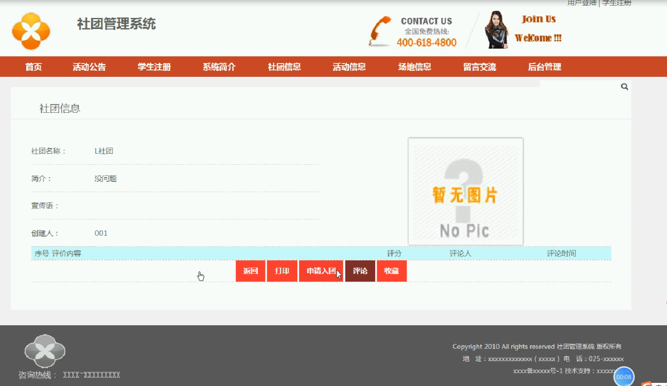Open the 场地信息 menu item

click(415, 67)
